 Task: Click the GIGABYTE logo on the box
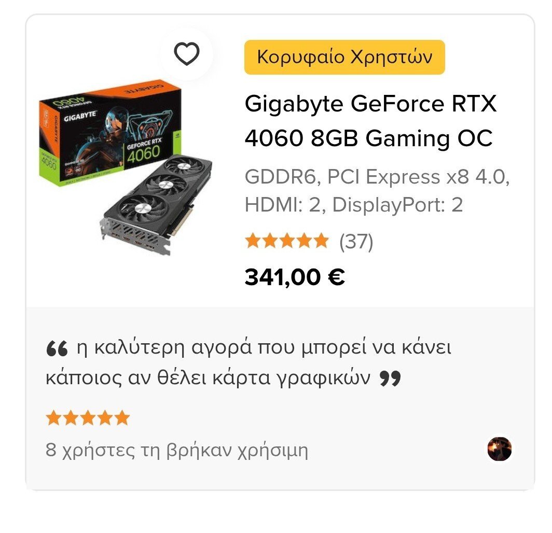tap(80, 116)
